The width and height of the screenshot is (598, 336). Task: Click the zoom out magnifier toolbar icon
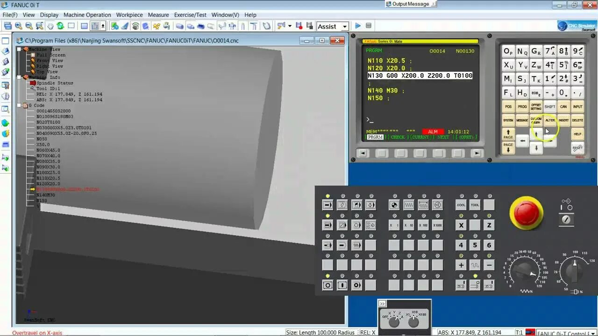tap(29, 26)
